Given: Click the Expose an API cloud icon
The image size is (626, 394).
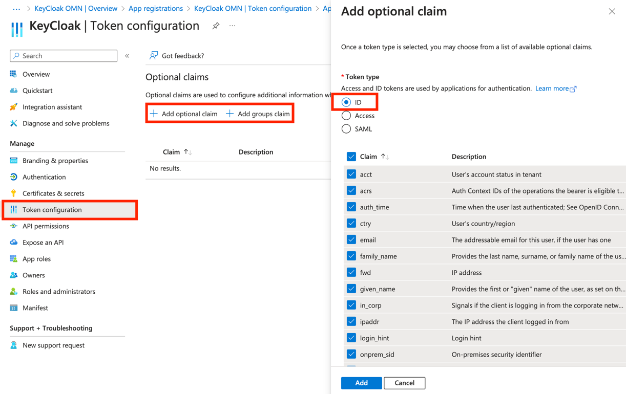Looking at the screenshot, I should coord(14,243).
